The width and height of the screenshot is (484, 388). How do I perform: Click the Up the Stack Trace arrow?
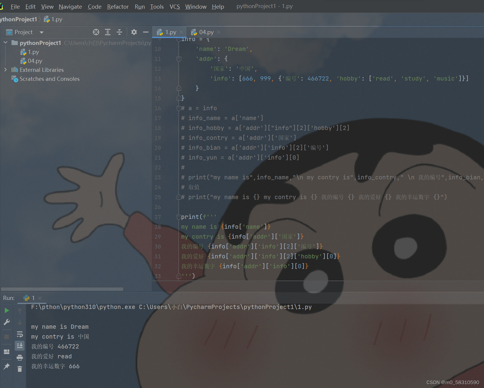click(x=20, y=310)
